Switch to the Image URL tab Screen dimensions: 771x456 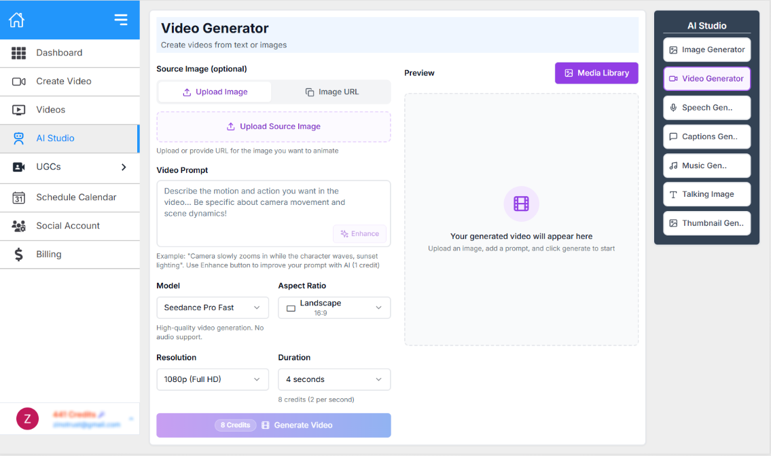(331, 92)
